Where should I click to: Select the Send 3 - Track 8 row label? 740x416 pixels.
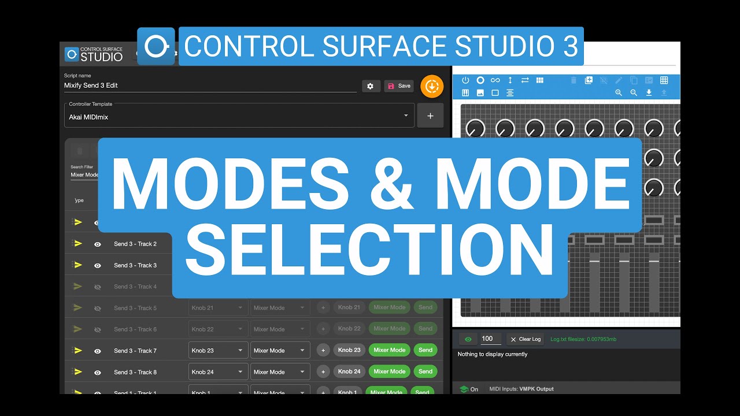pos(135,372)
